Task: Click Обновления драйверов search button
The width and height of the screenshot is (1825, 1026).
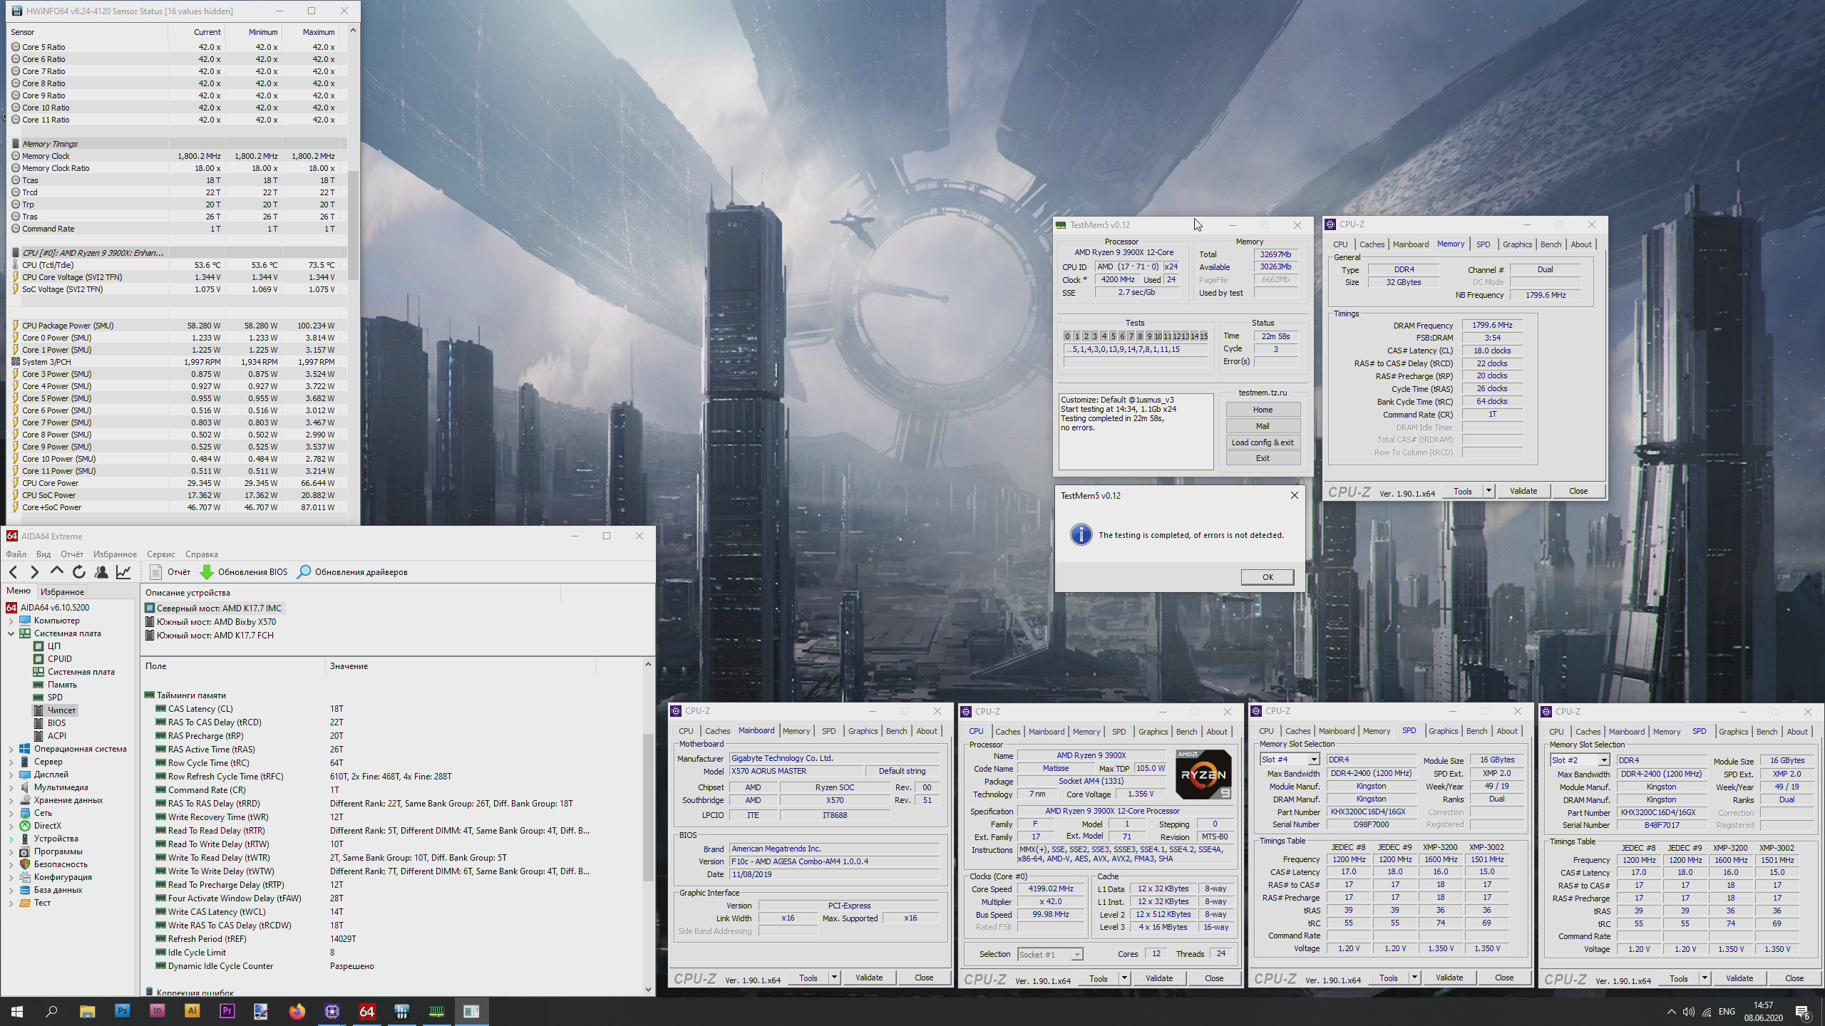Action: [352, 571]
